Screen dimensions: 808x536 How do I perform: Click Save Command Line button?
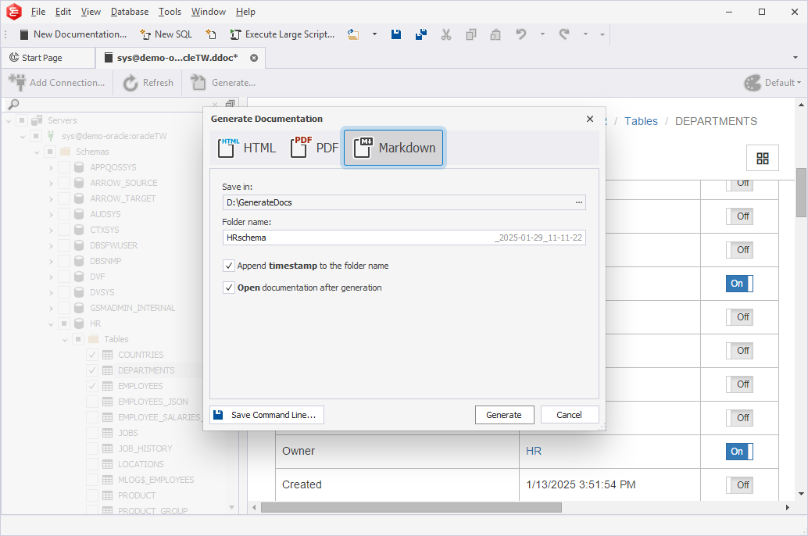coord(267,415)
